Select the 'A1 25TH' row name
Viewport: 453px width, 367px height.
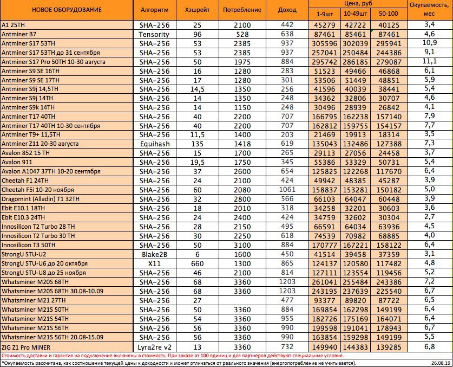tap(67, 25)
